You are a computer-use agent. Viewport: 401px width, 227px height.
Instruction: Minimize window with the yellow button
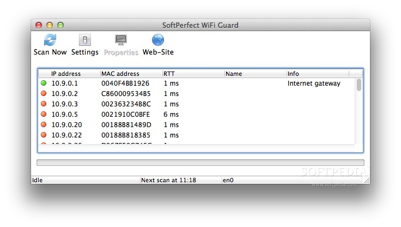[x=50, y=25]
